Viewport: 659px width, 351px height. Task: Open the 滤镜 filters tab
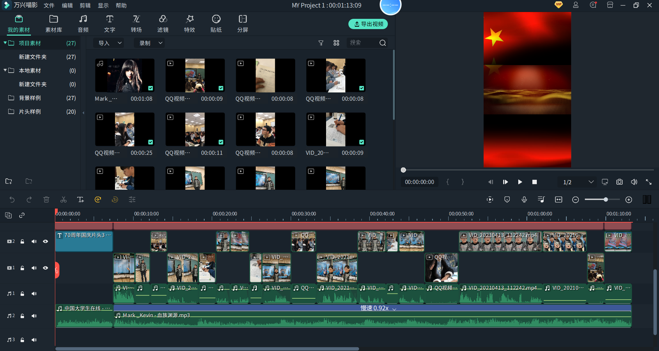[x=163, y=24]
